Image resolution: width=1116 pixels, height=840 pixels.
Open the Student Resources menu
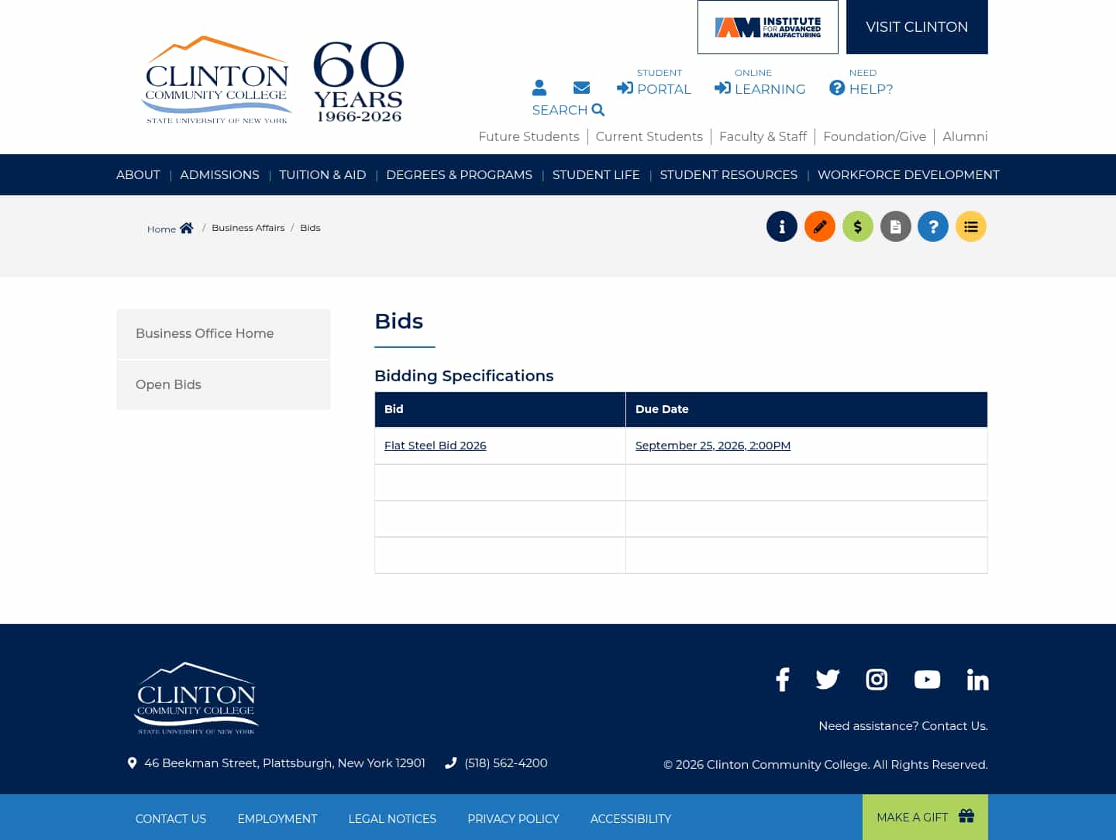[728, 175]
